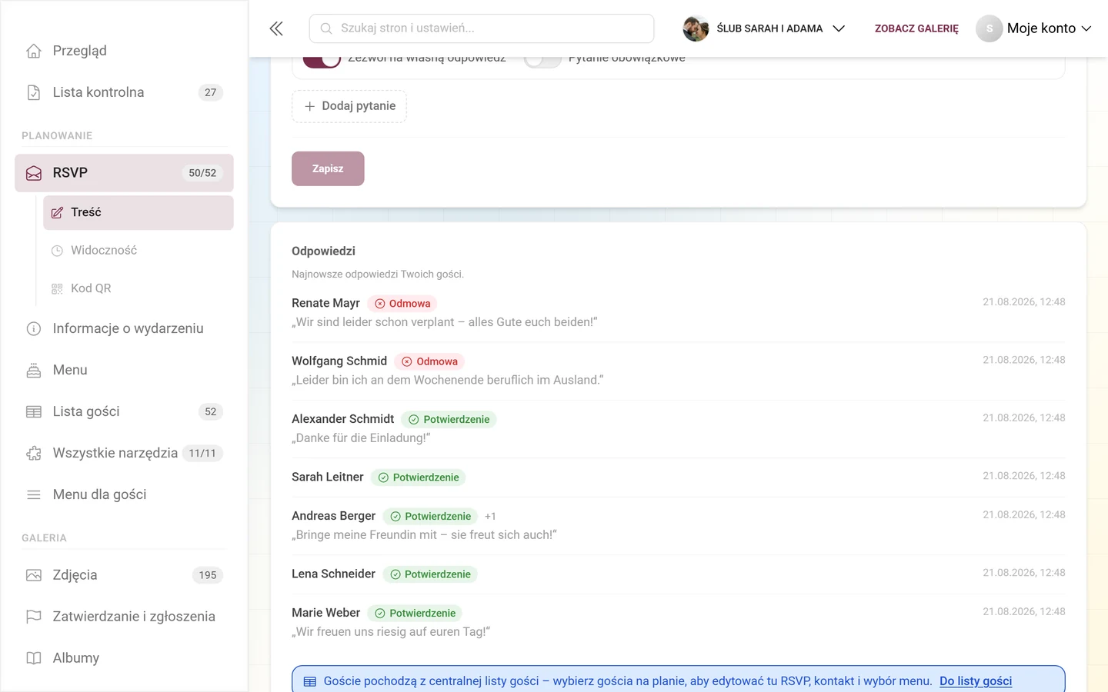Click the 'Odpowiedzi' section heading

[x=323, y=251]
